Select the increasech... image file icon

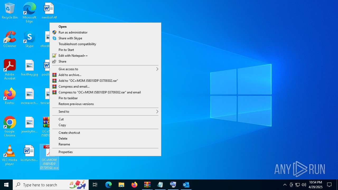(x=29, y=97)
